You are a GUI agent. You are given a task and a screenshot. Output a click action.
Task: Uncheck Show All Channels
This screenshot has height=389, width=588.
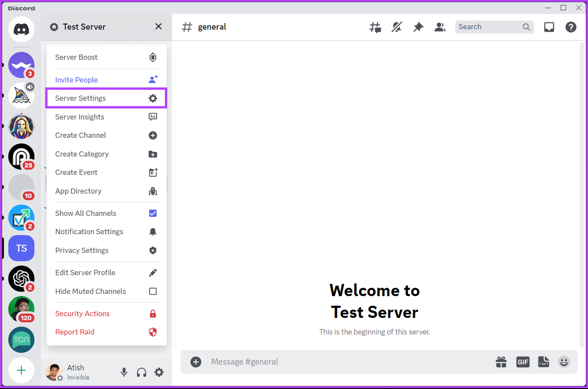(x=153, y=213)
